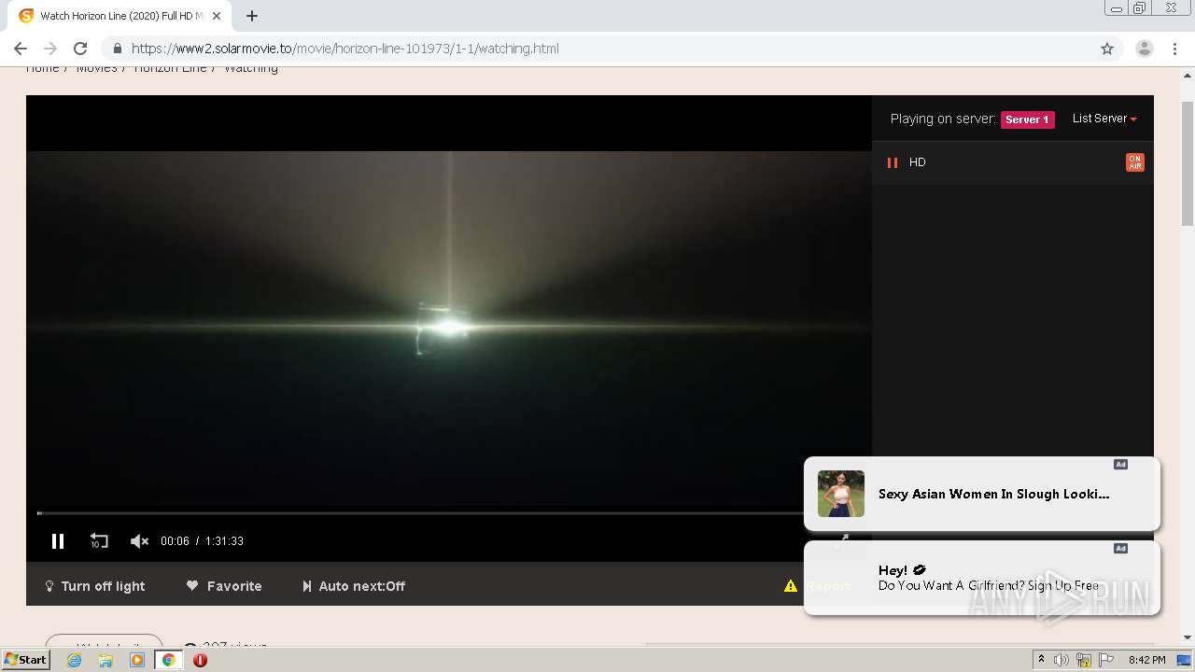This screenshot has width=1195, height=672.
Task: Toggle Auto next option
Action: 354,586
